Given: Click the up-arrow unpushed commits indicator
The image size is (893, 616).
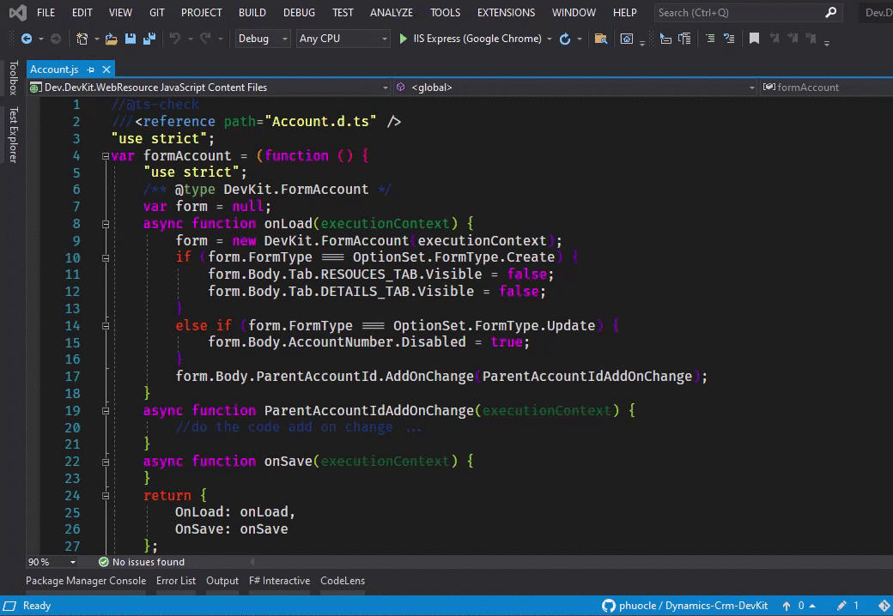Looking at the screenshot, I should 787,606.
